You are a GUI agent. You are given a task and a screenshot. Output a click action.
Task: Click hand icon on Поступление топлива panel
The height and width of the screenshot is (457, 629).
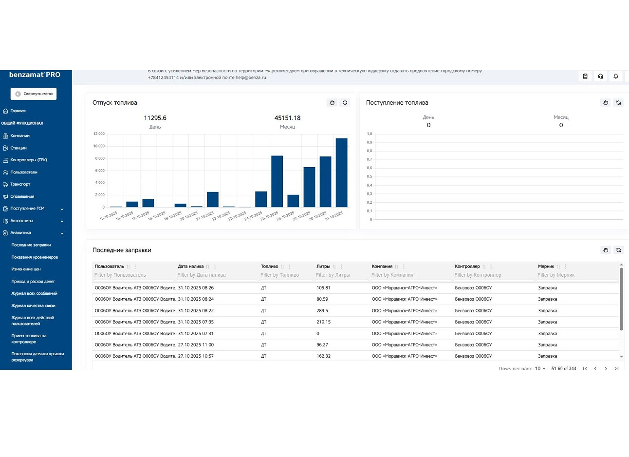605,103
